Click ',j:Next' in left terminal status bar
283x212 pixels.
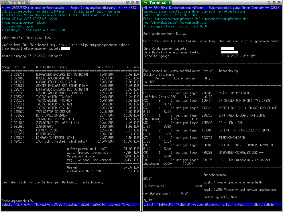114,205
